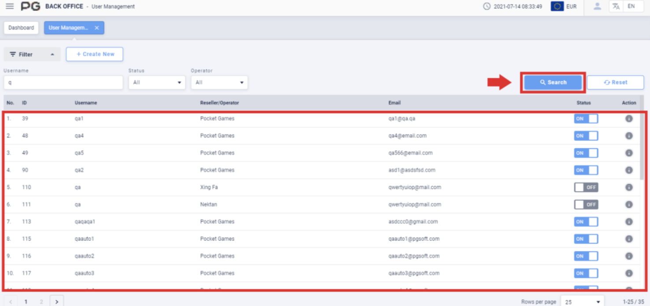
Task: View info for user qaauto3
Action: point(629,273)
